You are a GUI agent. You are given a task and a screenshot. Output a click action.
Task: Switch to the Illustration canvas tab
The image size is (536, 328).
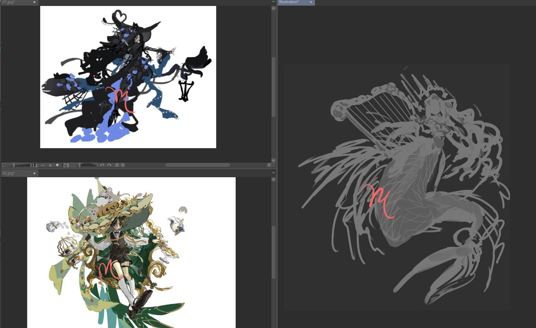click(290, 2)
